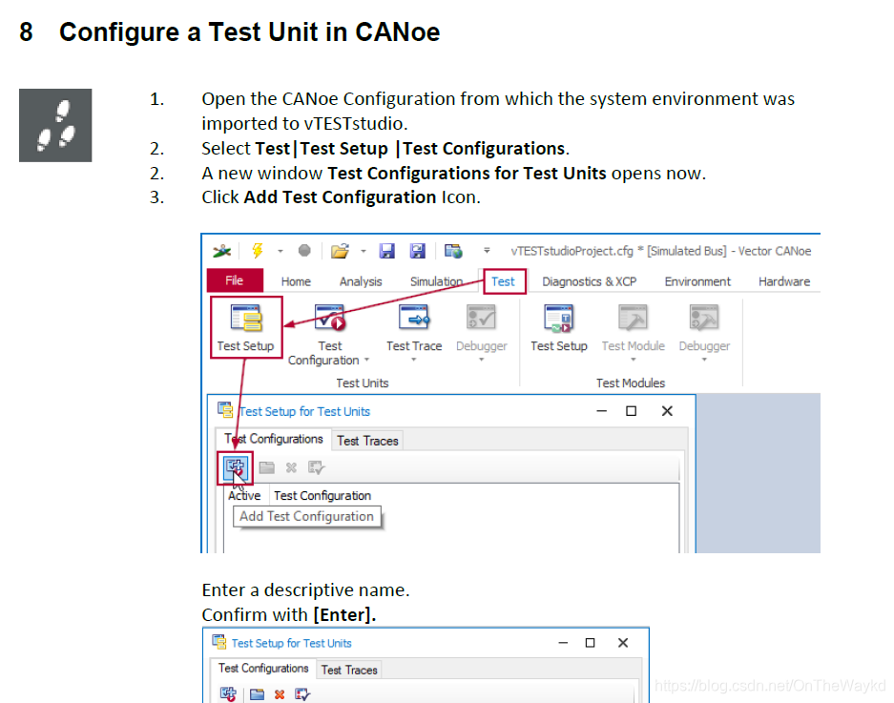Image resolution: width=894 pixels, height=703 pixels.
Task: Select Test Traces tab in upper window
Action: tap(367, 441)
